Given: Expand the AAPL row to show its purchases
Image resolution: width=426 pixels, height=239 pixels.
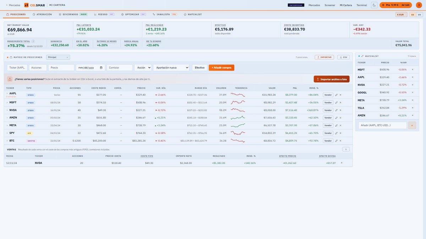Looking at the screenshot, I should 7,93.
